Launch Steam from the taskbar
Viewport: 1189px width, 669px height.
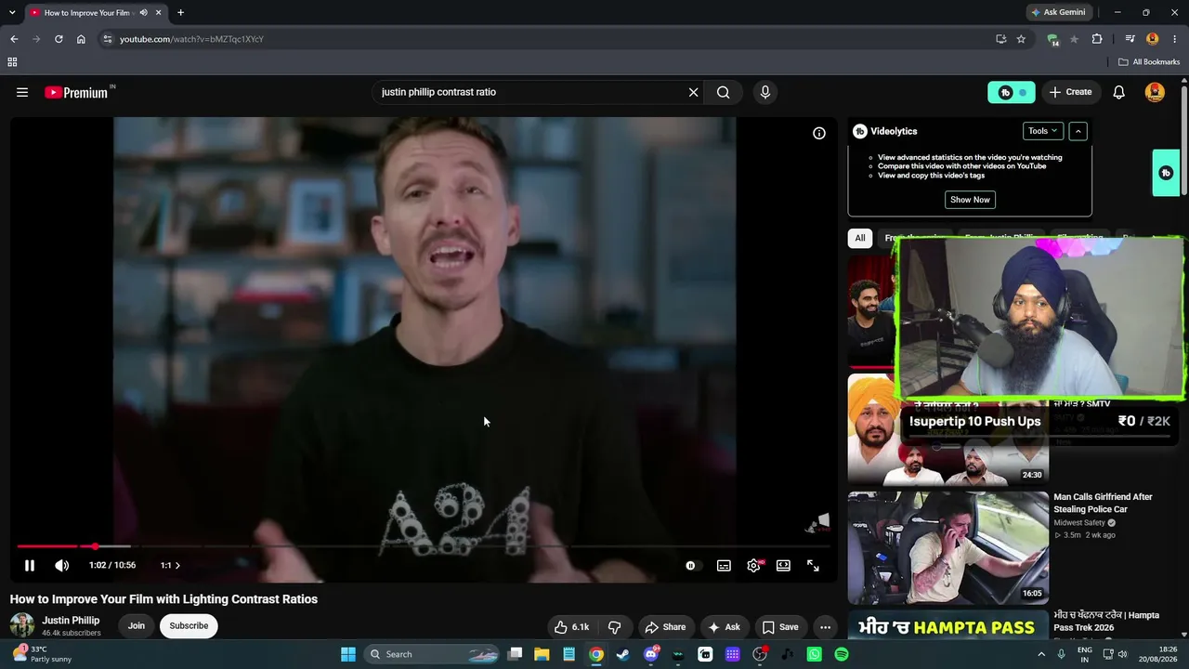[623, 654]
